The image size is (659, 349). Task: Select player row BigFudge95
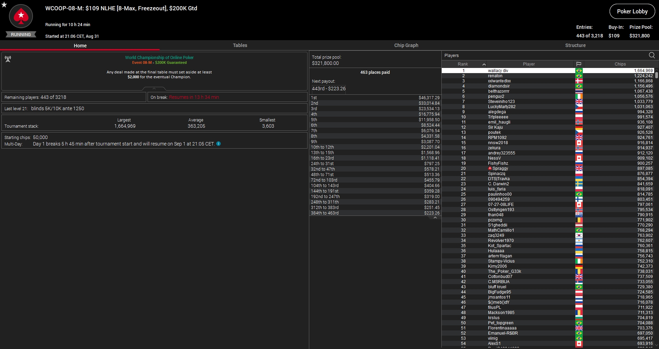point(548,292)
